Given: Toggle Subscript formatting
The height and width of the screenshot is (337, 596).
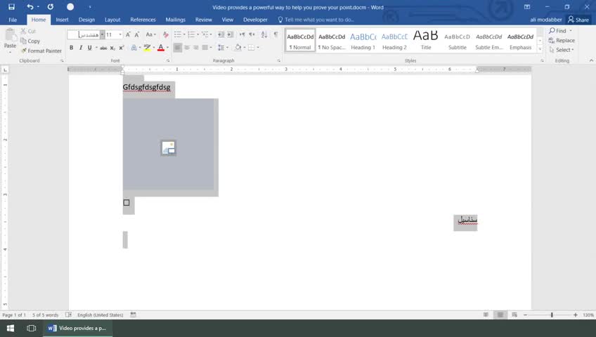Looking at the screenshot, I should click(112, 48).
